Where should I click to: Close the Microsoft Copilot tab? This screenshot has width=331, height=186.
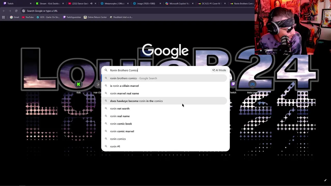(x=192, y=4)
